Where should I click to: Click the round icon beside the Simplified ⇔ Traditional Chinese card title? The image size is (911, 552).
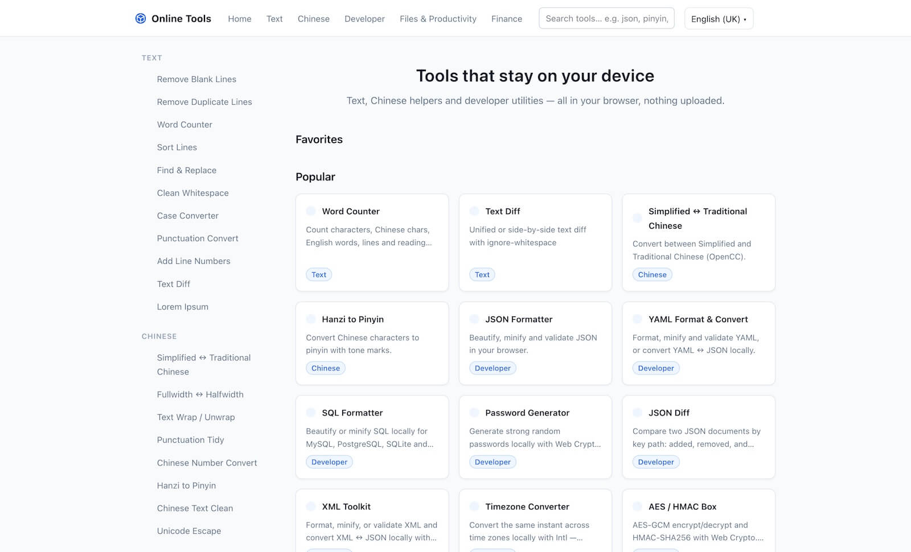click(638, 219)
